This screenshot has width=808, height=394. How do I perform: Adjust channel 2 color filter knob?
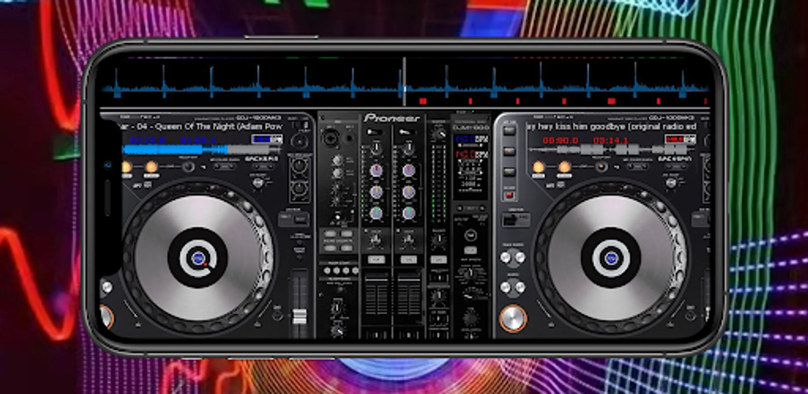tap(408, 239)
